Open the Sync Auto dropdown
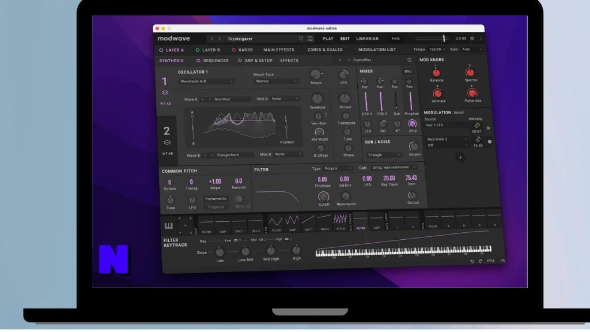Screen dimensions: 590x332 (471, 50)
